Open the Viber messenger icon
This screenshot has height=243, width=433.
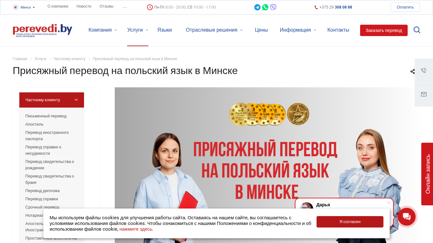tap(273, 7)
